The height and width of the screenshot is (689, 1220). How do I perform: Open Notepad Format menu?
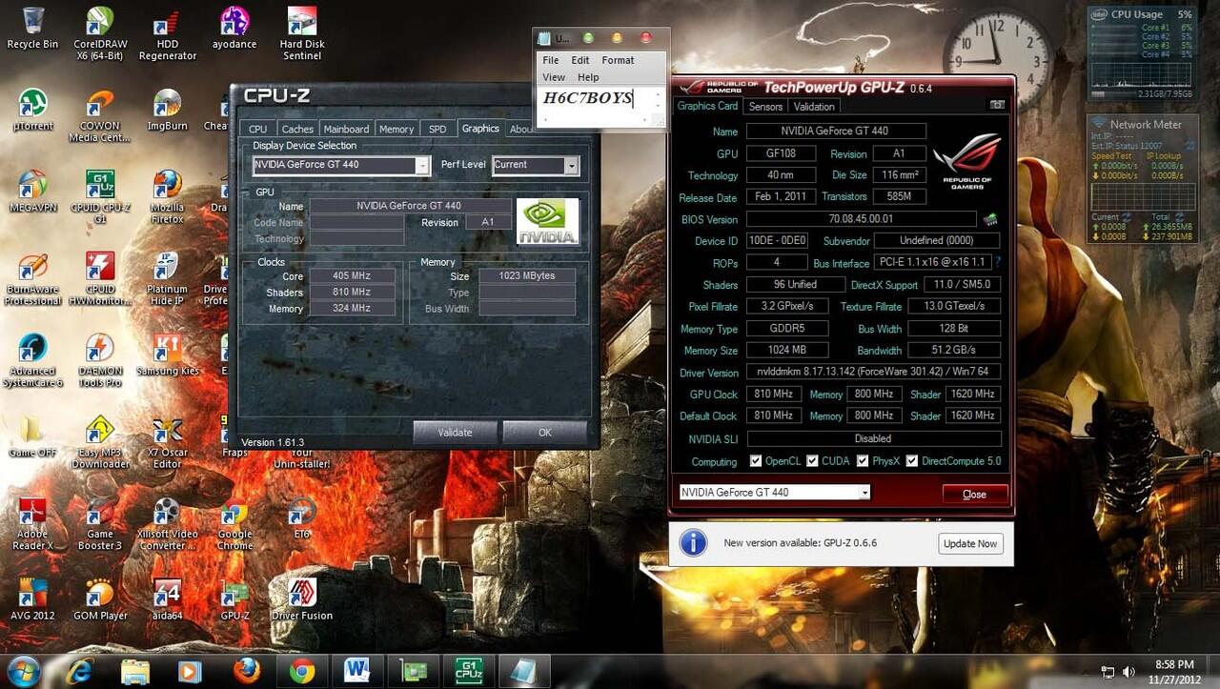pos(618,60)
